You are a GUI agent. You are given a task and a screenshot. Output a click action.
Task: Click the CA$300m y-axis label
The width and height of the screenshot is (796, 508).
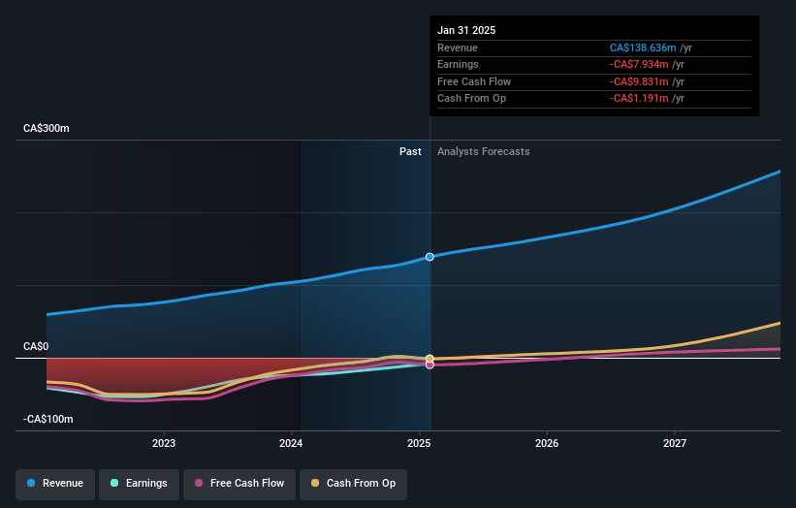point(47,128)
